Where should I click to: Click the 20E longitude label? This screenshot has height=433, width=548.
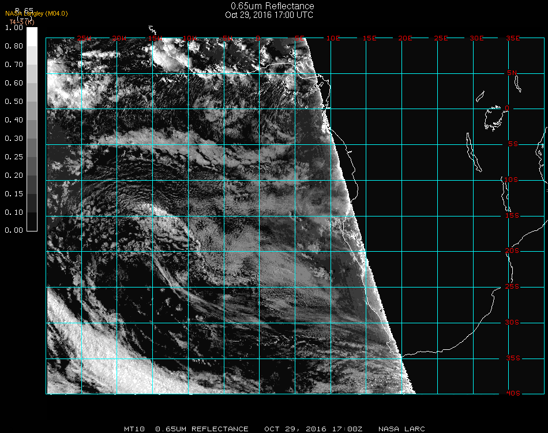[405, 38]
